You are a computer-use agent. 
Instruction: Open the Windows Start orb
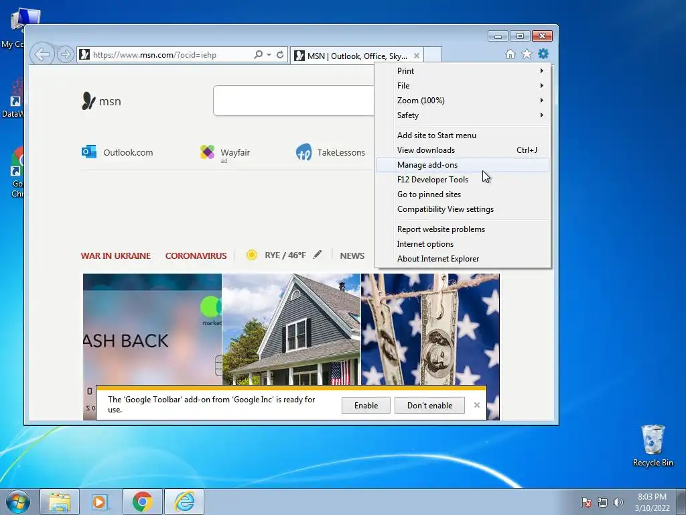point(18,502)
